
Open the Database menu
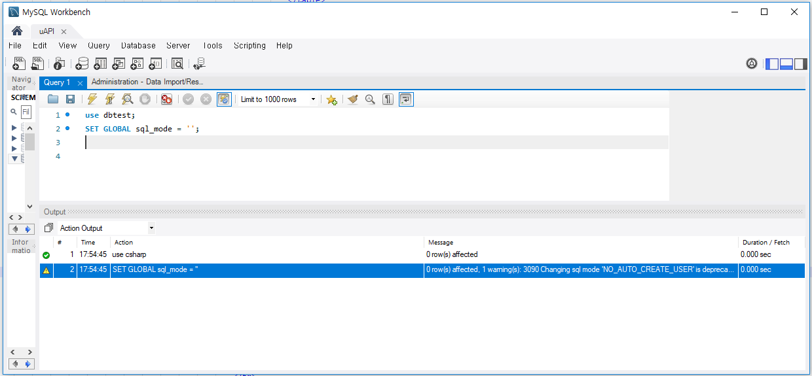[x=138, y=46]
